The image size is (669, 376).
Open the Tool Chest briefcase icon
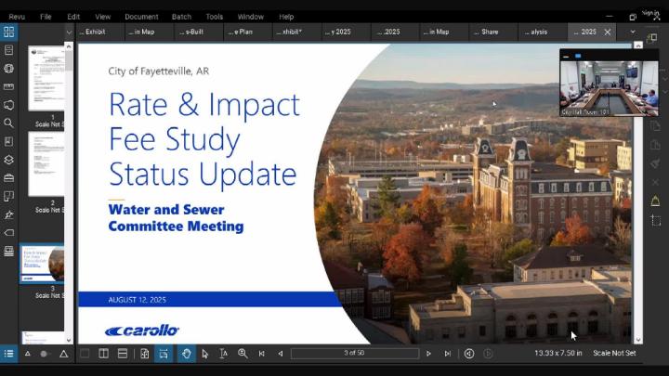pyautogui.click(x=8, y=177)
